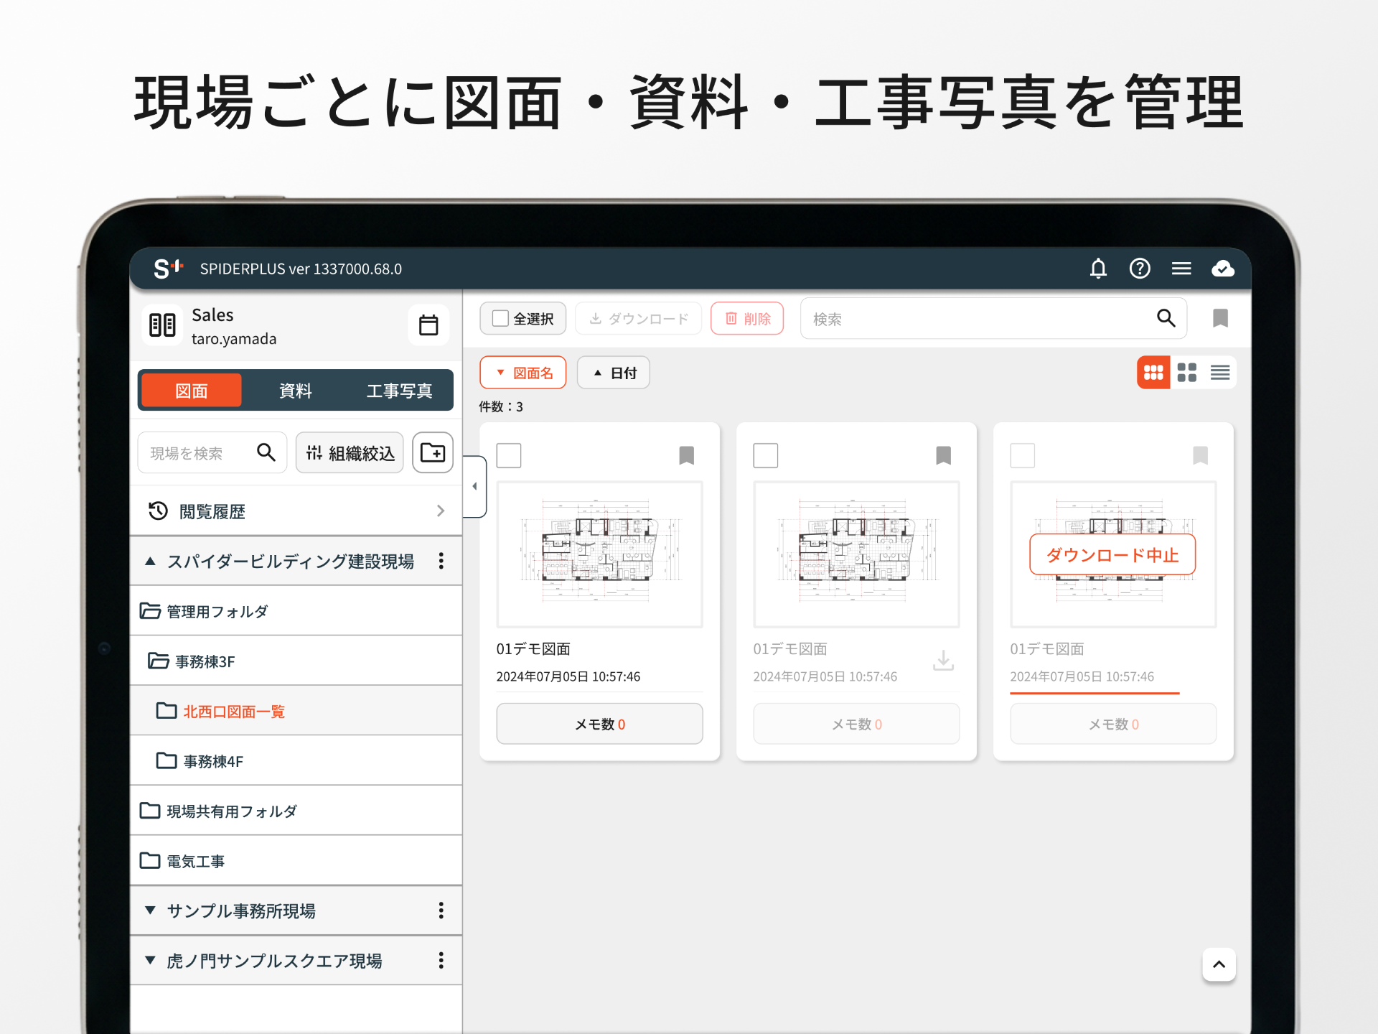Switch to 資料 tab
1378x1034 pixels.
tap(296, 391)
